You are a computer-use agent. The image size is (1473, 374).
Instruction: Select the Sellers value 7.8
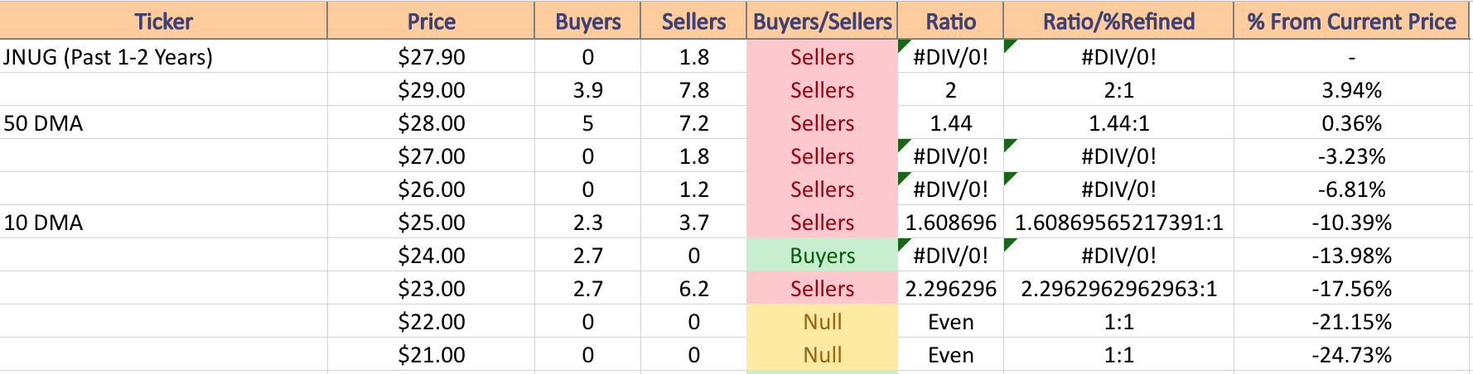[693, 90]
